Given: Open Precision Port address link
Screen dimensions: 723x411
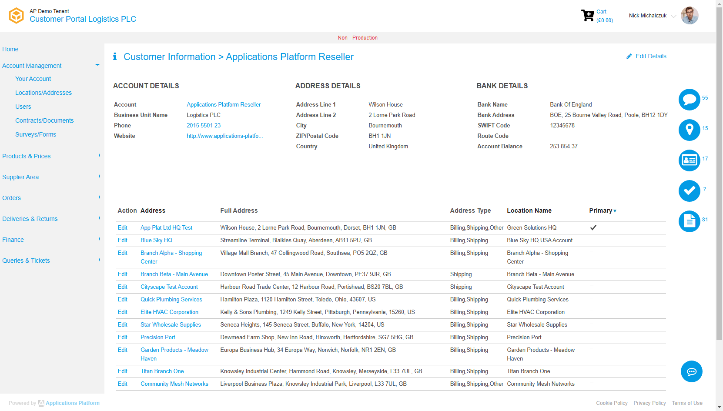Looking at the screenshot, I should [157, 337].
